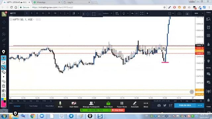Open the More options in Zoom bar
The height and width of the screenshot is (119, 212).
coord(146,104)
